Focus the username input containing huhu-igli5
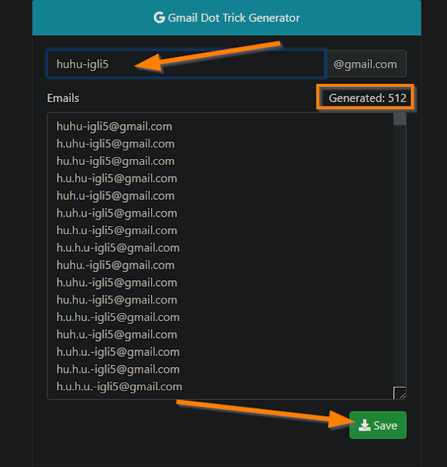Image resolution: width=447 pixels, height=467 pixels. pyautogui.click(x=186, y=63)
